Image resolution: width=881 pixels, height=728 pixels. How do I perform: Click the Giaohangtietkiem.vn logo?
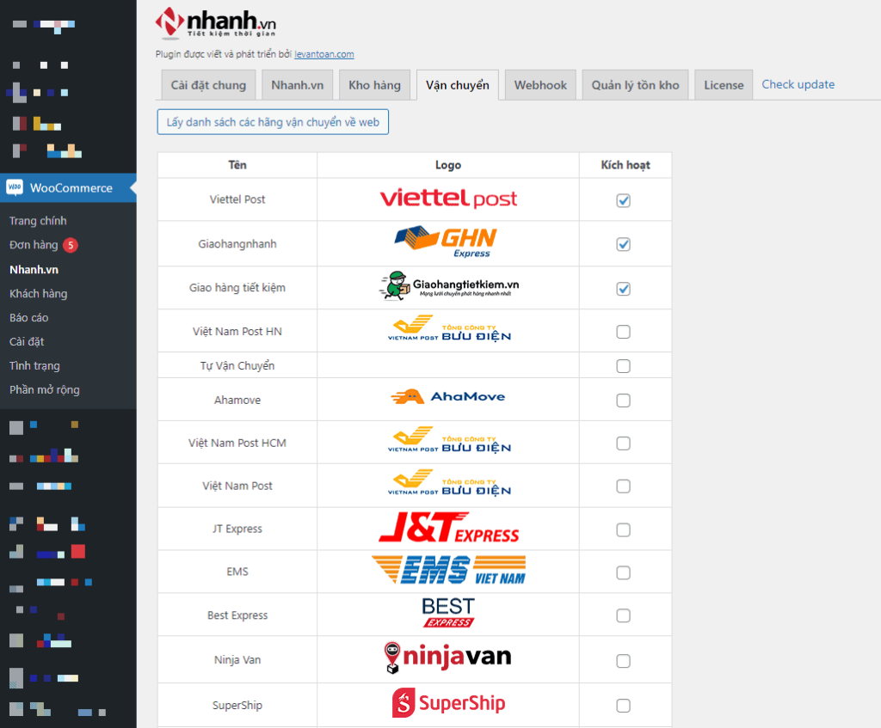tap(448, 287)
